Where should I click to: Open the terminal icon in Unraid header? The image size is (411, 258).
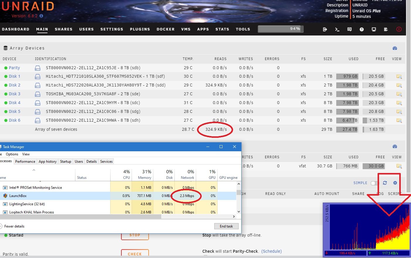tap(337, 29)
